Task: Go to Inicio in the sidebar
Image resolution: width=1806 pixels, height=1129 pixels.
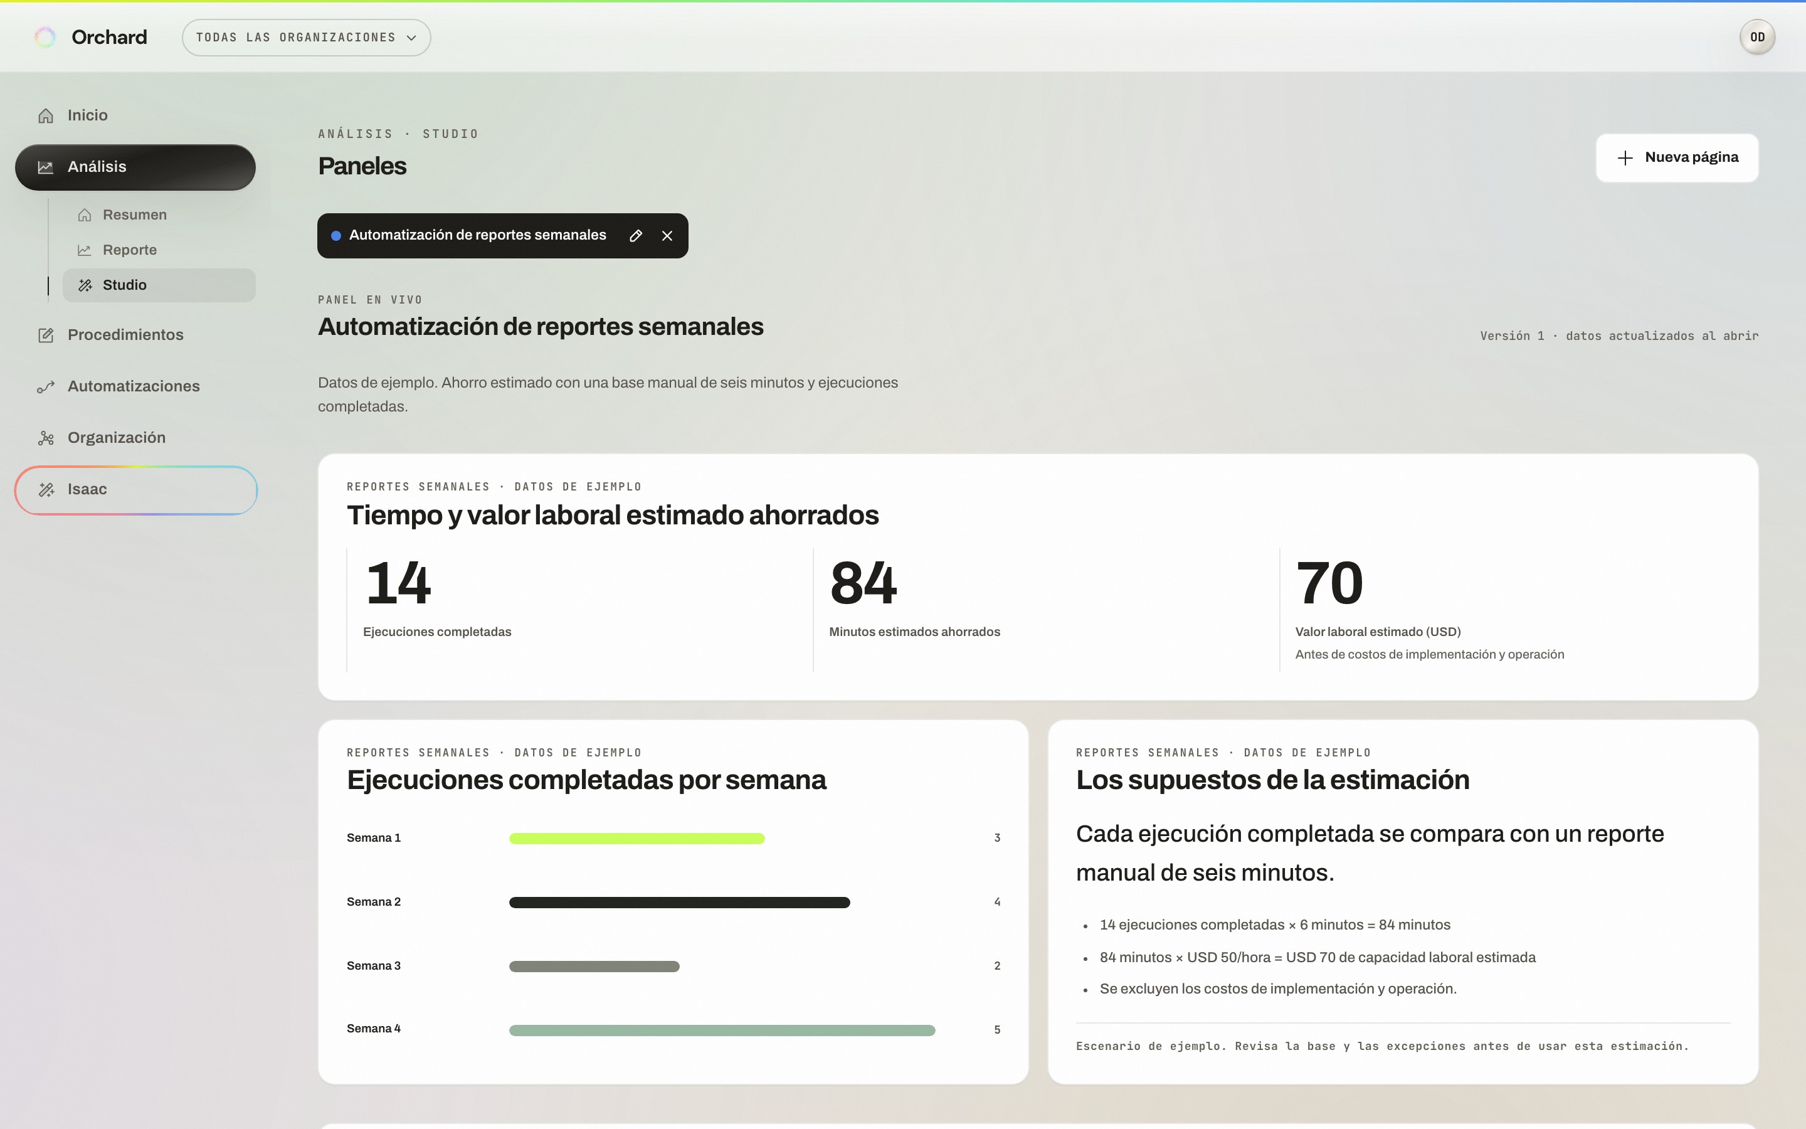Action: tap(134, 116)
